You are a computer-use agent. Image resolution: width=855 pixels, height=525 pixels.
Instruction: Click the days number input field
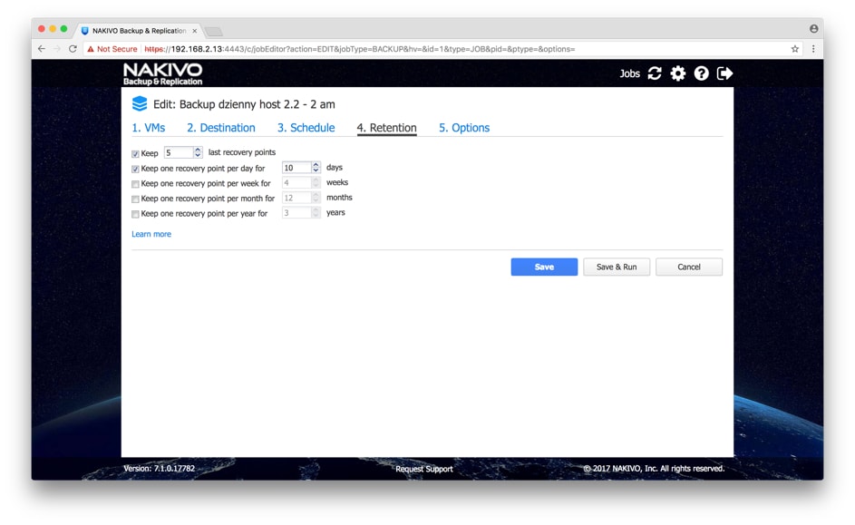296,168
